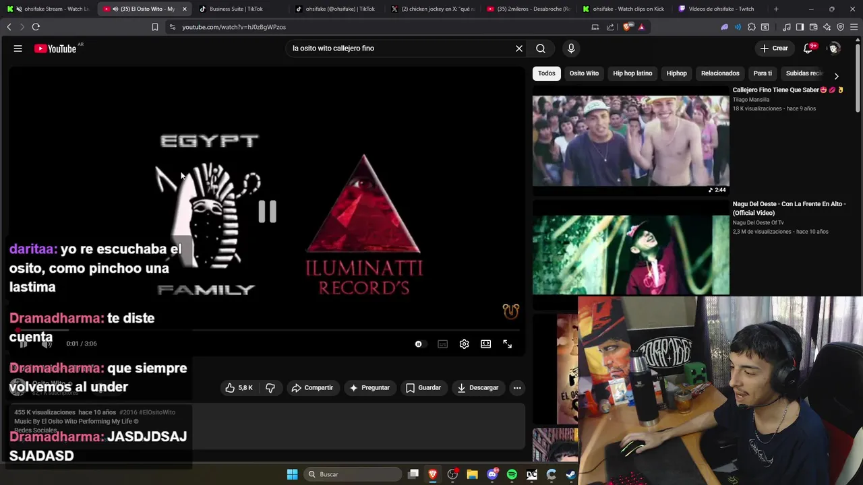Open the YouTube hamburger guide menu

tap(18, 48)
